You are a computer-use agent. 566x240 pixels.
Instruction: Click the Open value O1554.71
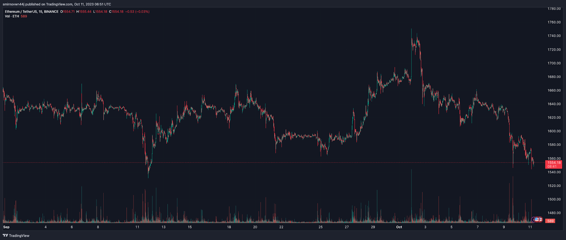click(68, 12)
